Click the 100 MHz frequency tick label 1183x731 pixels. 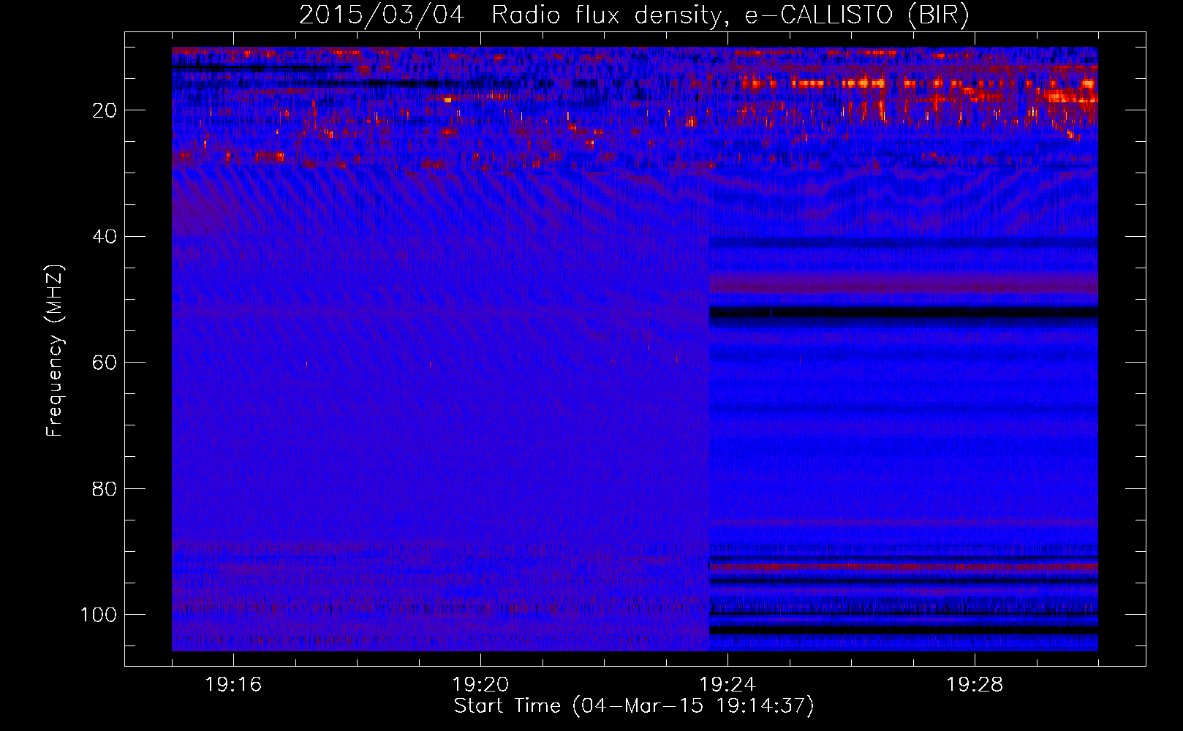[x=99, y=615]
